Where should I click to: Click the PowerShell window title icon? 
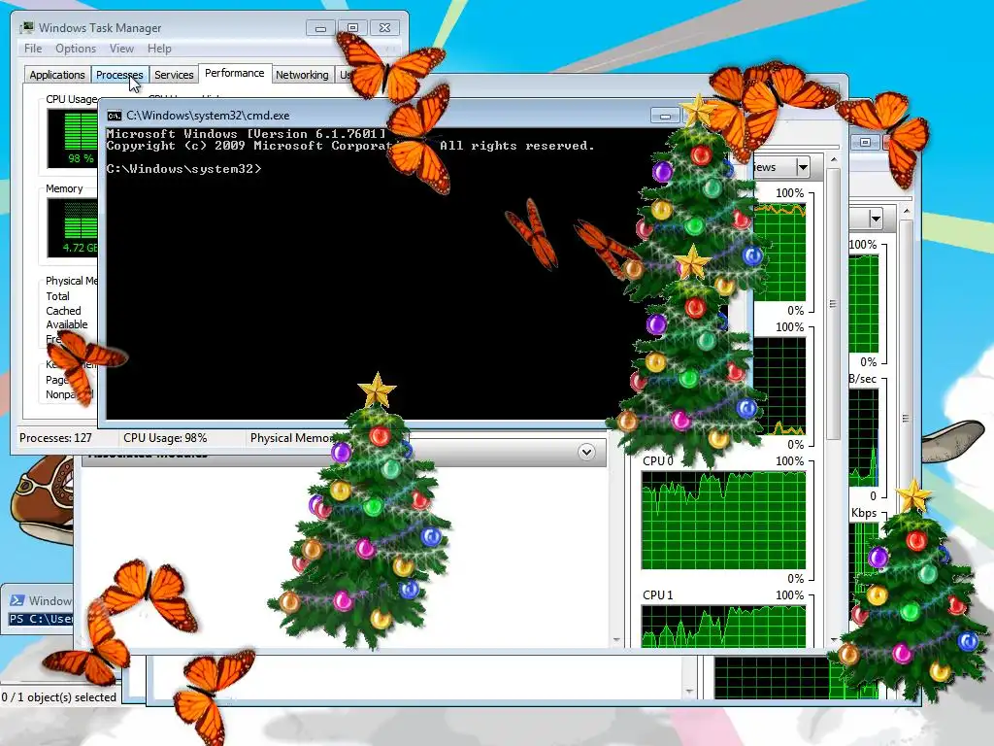point(17,600)
